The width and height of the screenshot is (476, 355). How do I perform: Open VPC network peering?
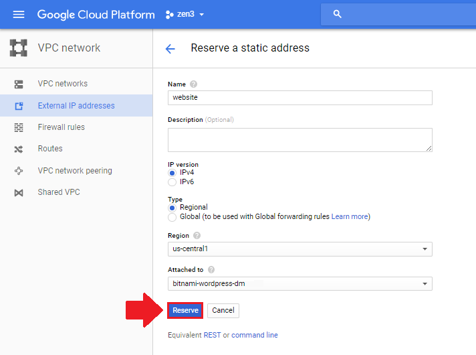tap(75, 171)
